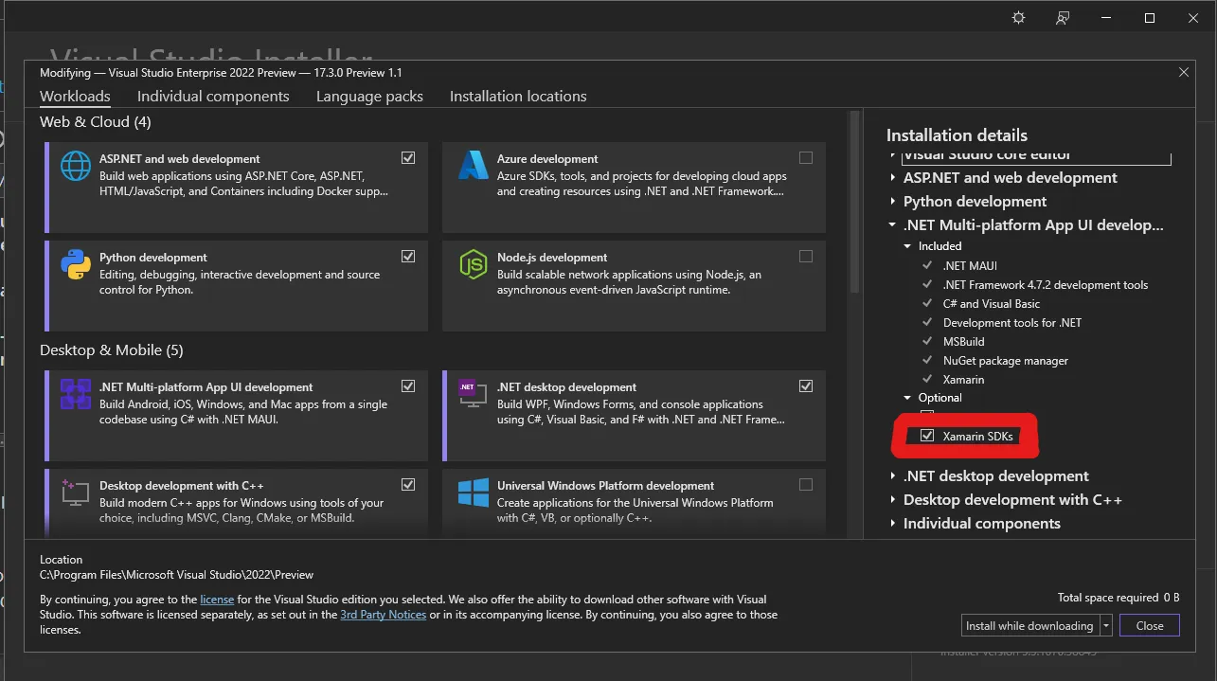Screen dimensions: 1217x681
Task: Switch to the Individual components tab
Action: pyautogui.click(x=213, y=97)
